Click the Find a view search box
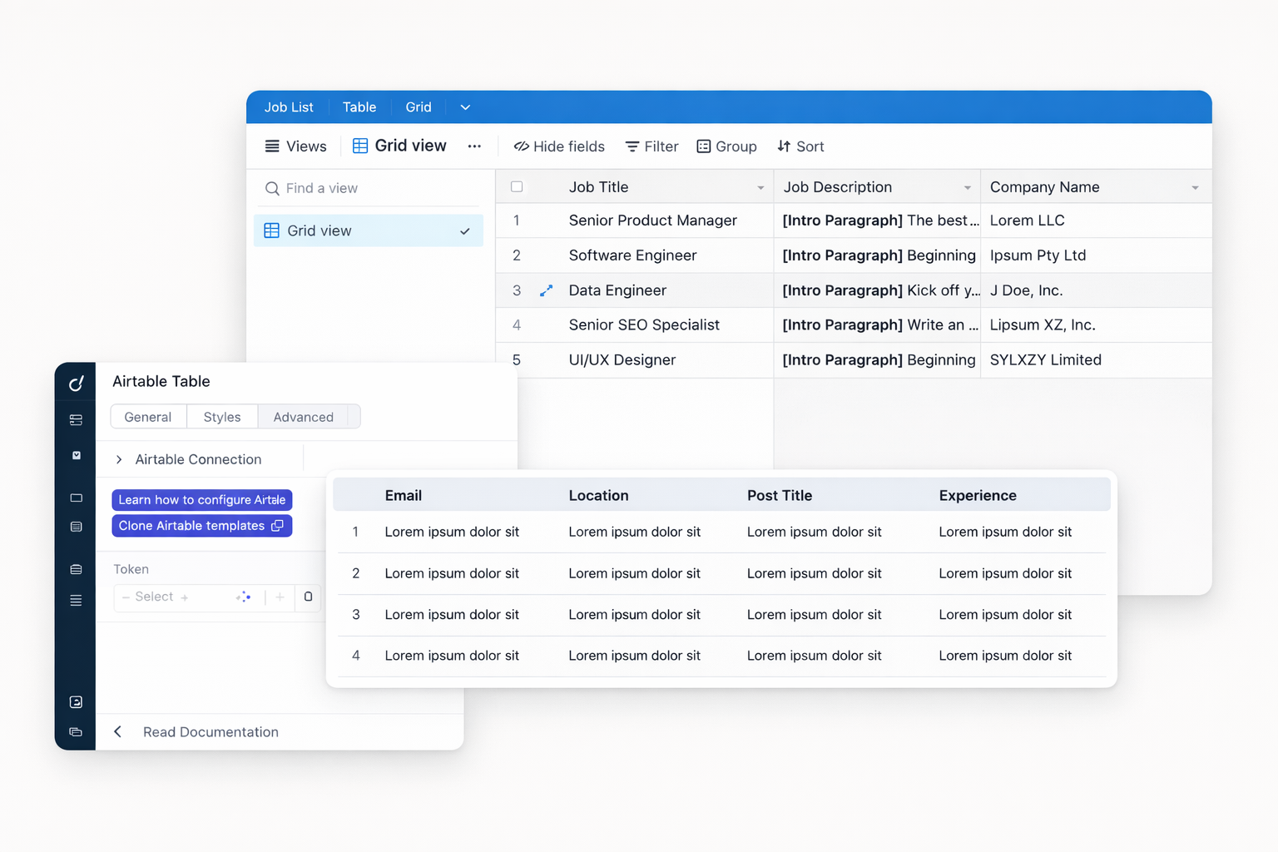Image resolution: width=1278 pixels, height=852 pixels. (x=368, y=188)
